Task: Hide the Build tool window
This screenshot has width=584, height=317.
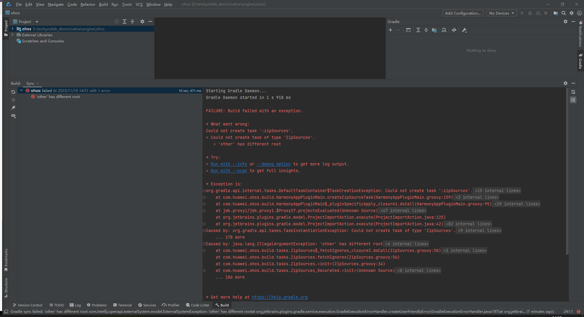Action: (x=573, y=83)
